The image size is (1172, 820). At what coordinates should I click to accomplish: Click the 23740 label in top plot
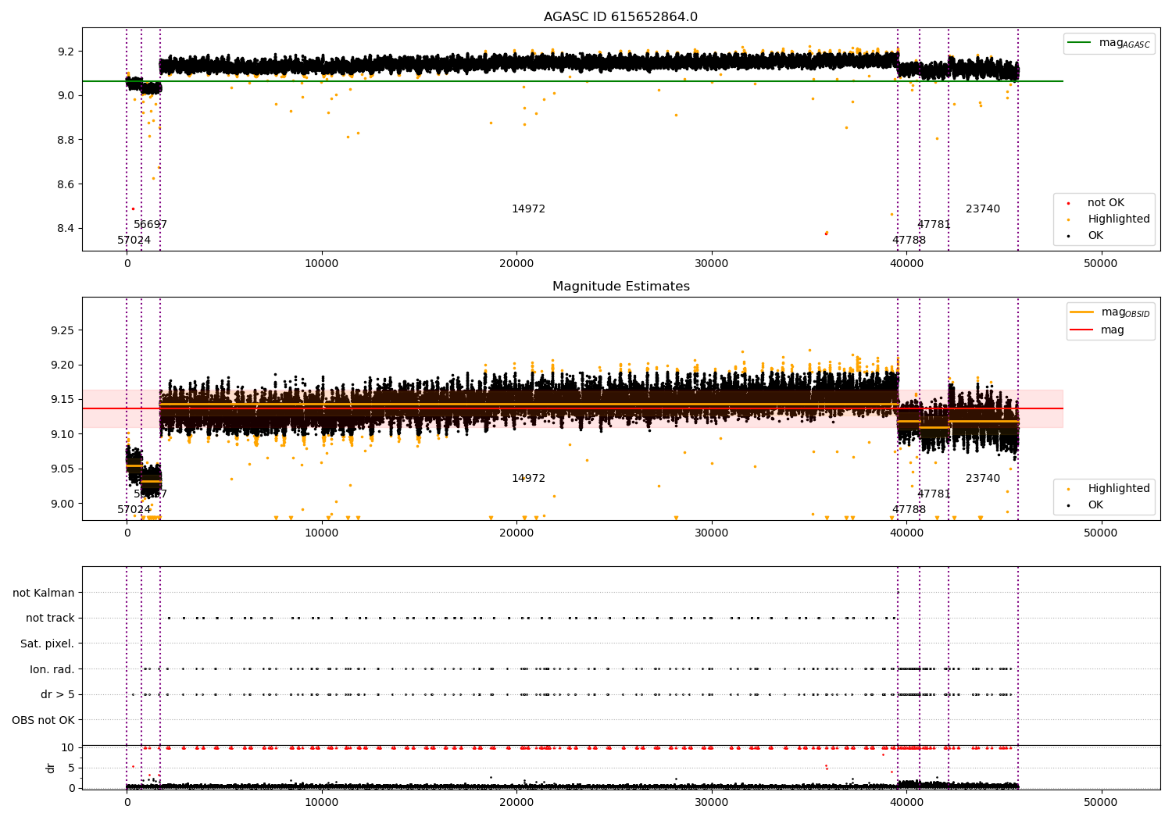coord(983,209)
